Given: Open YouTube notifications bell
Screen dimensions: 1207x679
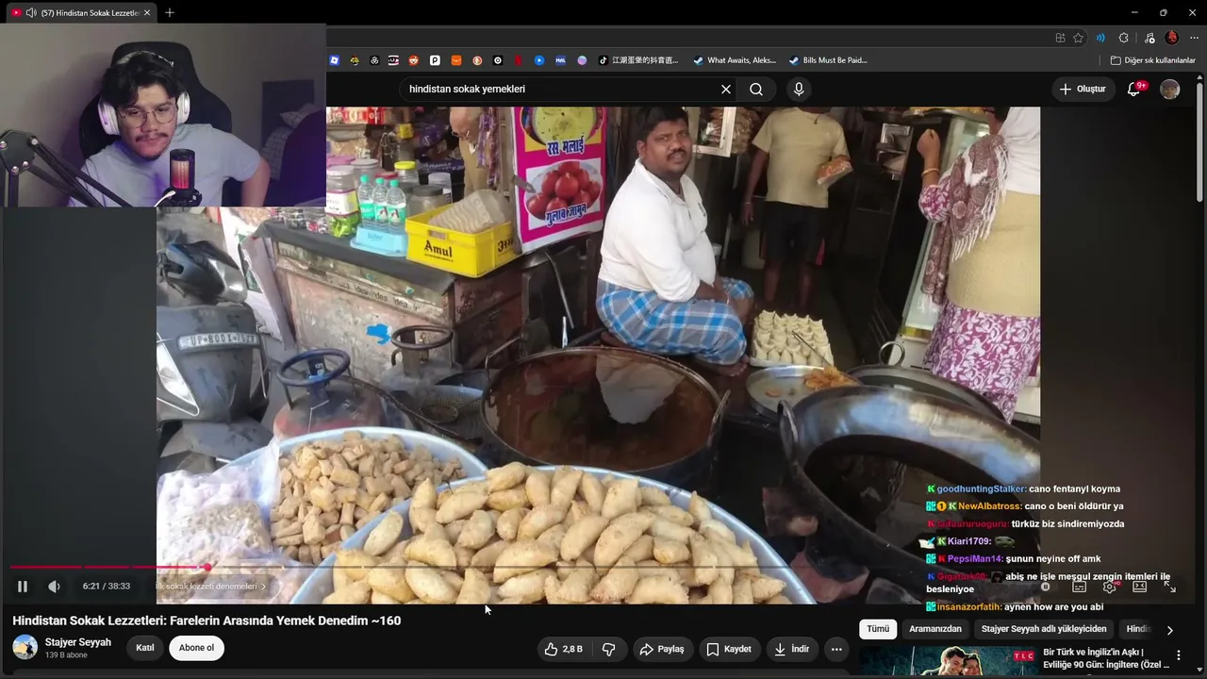Looking at the screenshot, I should pos(1134,89).
